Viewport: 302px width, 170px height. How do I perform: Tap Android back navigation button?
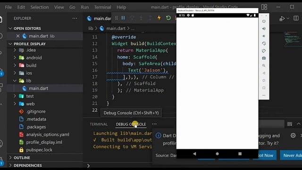coord(194,154)
